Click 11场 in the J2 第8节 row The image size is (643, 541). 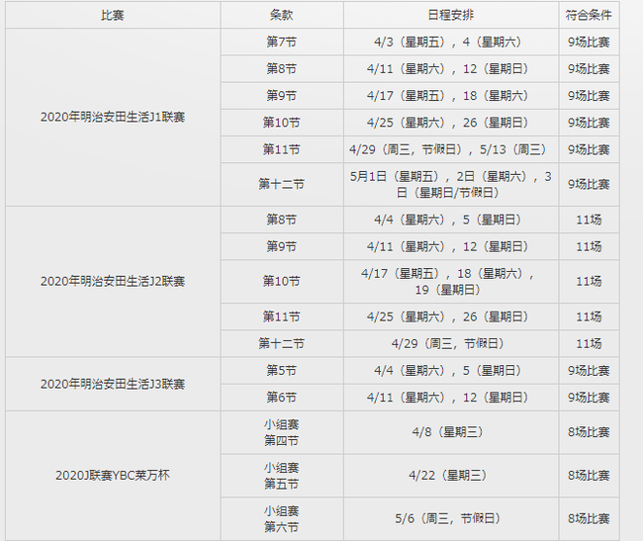tap(589, 220)
